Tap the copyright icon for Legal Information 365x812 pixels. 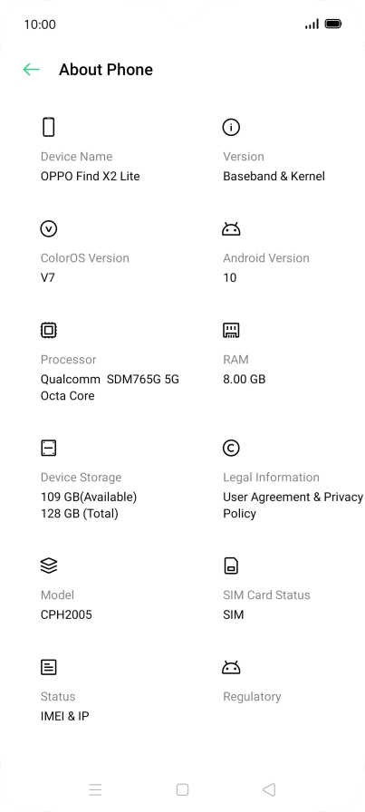(231, 448)
